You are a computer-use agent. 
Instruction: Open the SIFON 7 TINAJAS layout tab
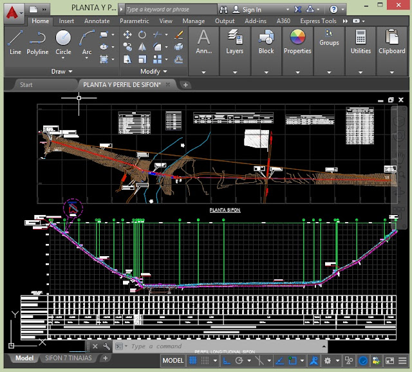point(68,358)
